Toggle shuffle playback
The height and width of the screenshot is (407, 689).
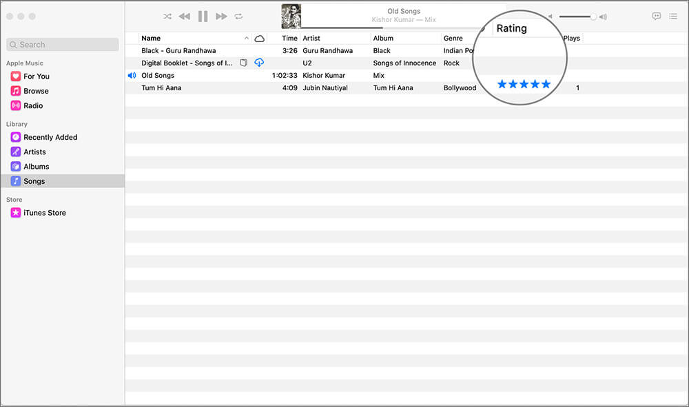click(167, 17)
